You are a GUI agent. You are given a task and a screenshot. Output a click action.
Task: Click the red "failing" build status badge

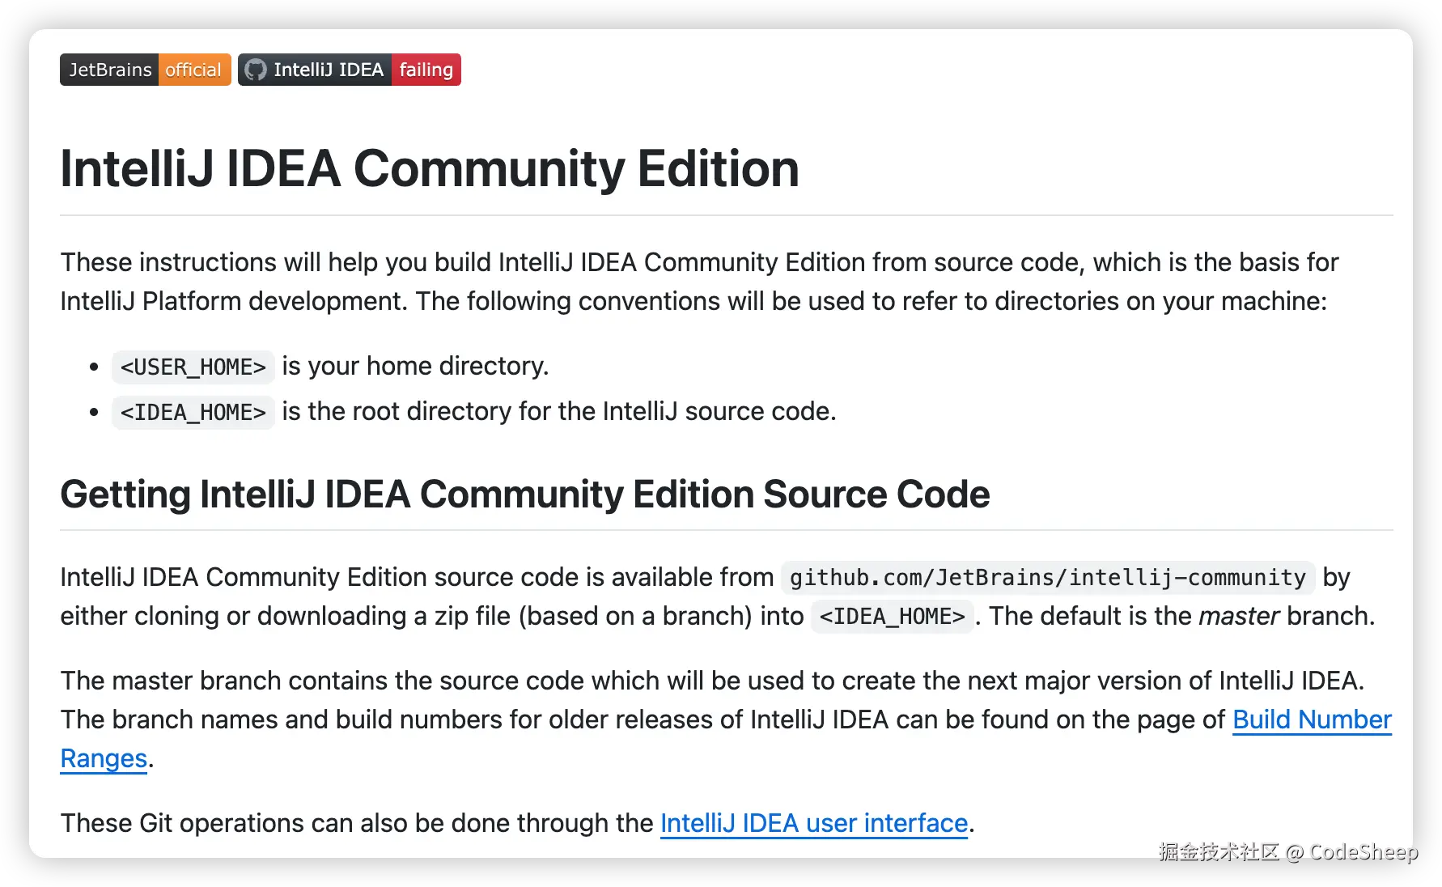[426, 70]
